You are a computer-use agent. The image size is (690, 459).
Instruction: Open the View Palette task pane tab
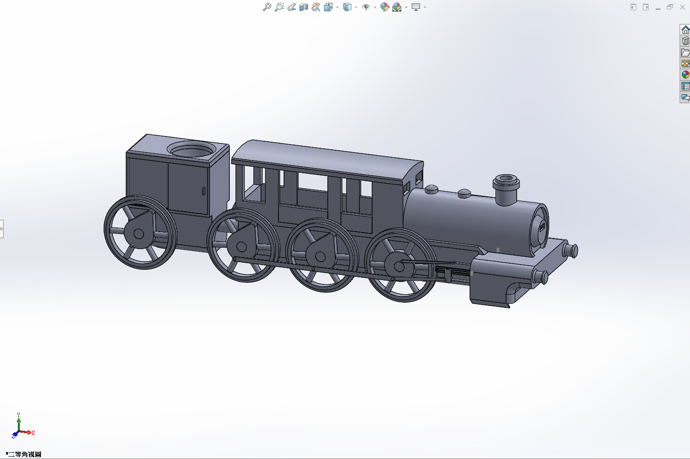pyautogui.click(x=685, y=64)
